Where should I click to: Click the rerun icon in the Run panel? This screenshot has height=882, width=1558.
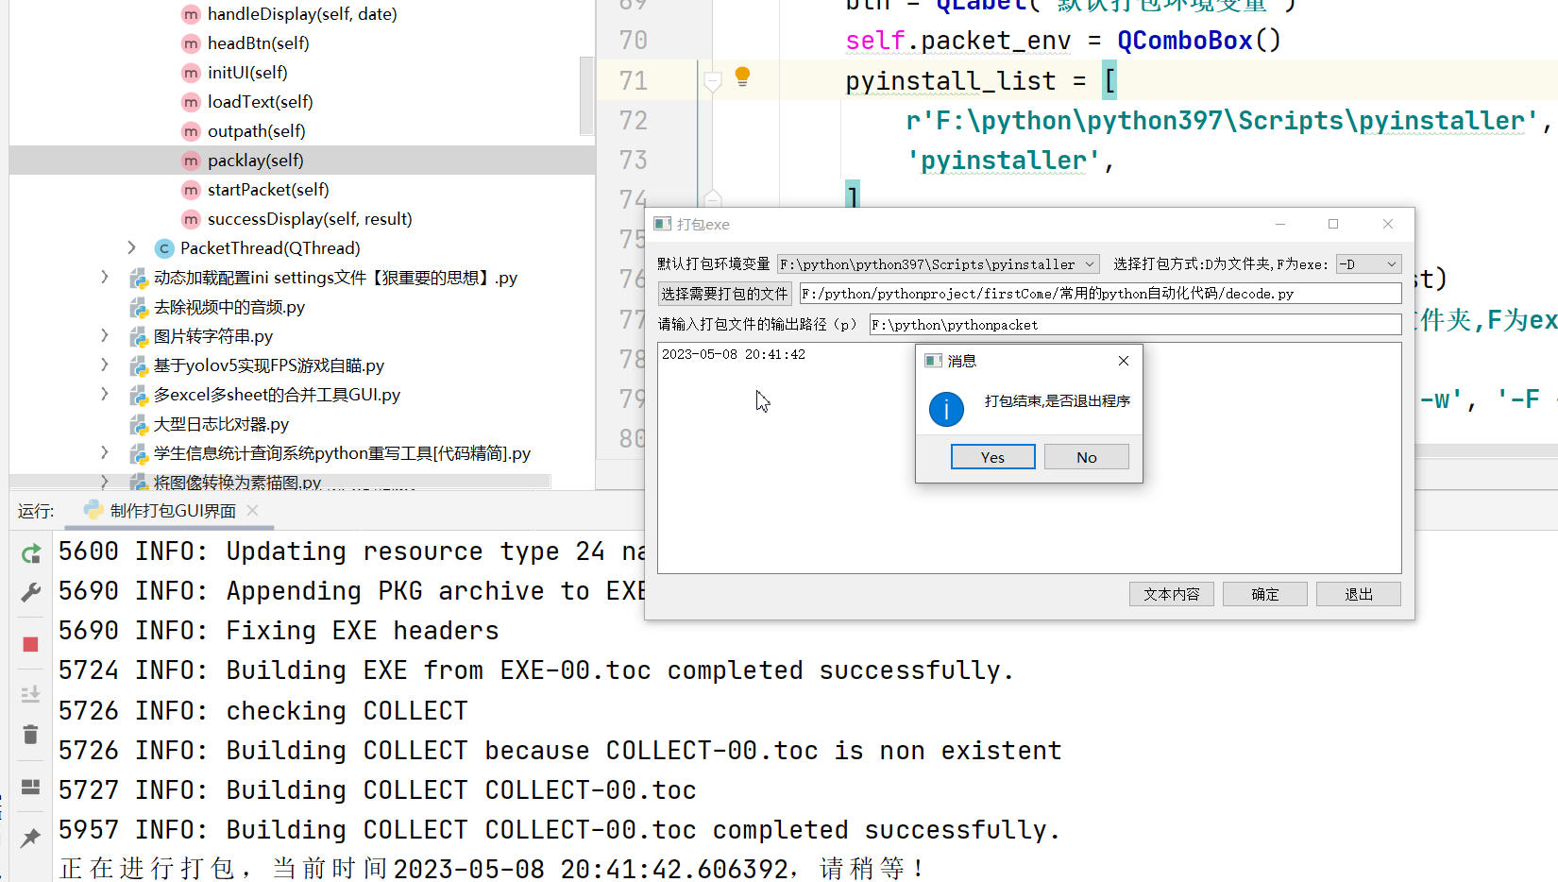(30, 554)
